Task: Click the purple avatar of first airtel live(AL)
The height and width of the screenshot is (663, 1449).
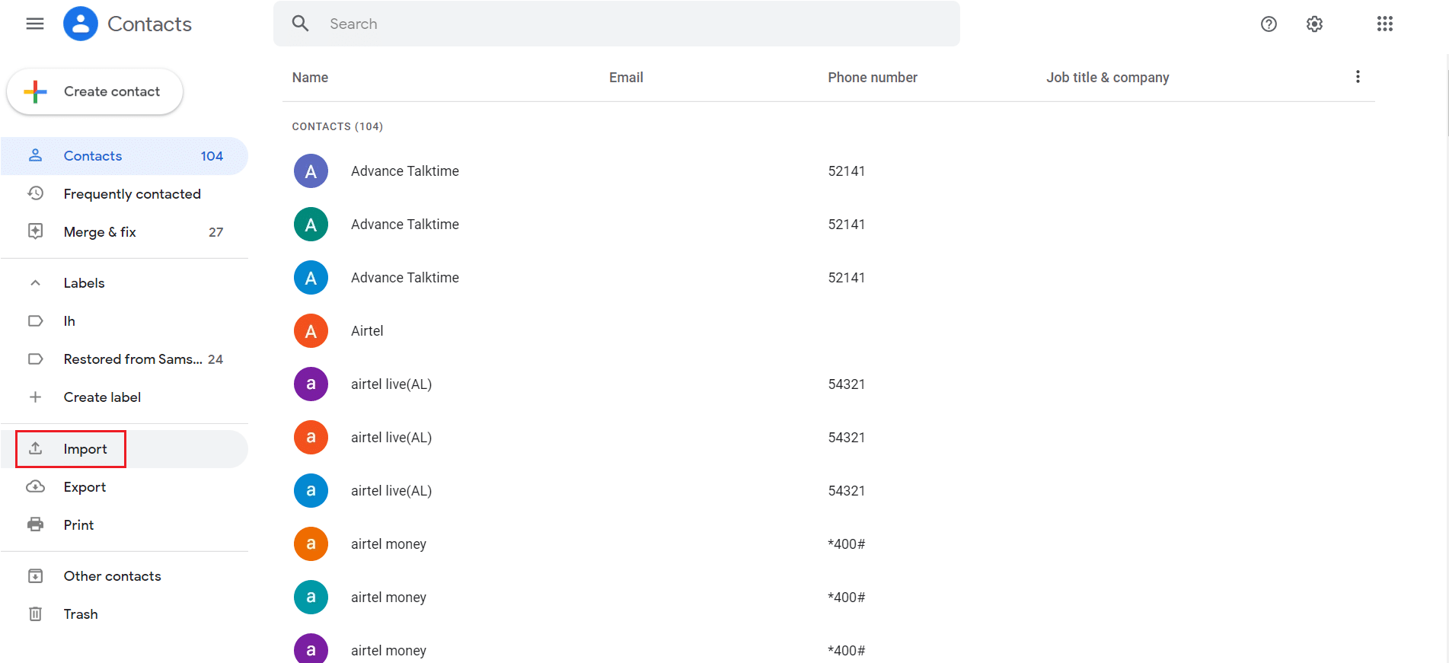Action: pyautogui.click(x=311, y=384)
